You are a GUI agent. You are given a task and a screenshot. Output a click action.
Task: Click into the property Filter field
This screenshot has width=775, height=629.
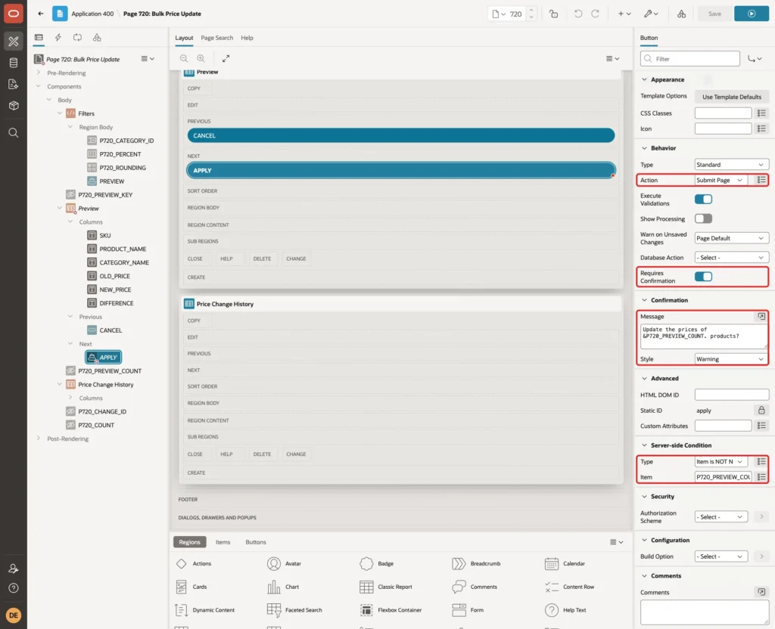tap(689, 59)
